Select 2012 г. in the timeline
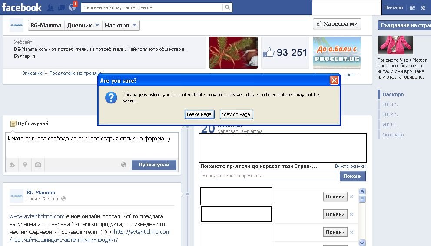 click(390, 114)
